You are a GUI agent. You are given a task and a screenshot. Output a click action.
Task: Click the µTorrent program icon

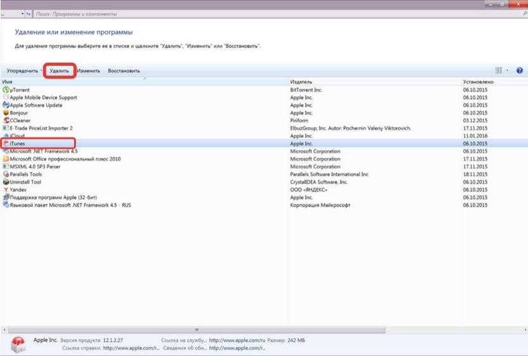click(x=6, y=90)
